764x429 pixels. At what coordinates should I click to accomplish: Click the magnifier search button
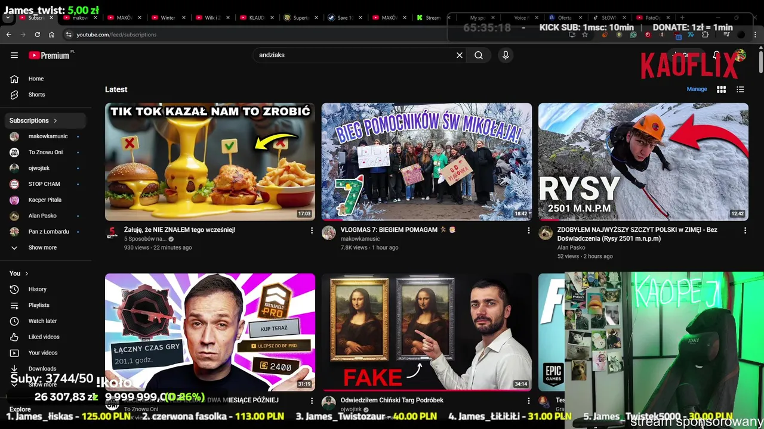(x=479, y=55)
